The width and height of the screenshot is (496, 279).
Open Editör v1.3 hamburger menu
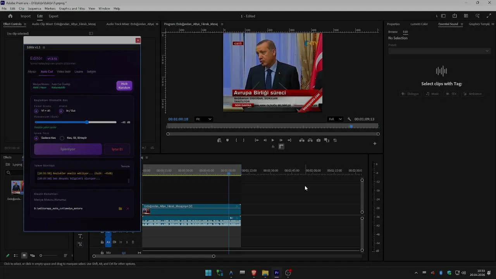(x=44, y=47)
